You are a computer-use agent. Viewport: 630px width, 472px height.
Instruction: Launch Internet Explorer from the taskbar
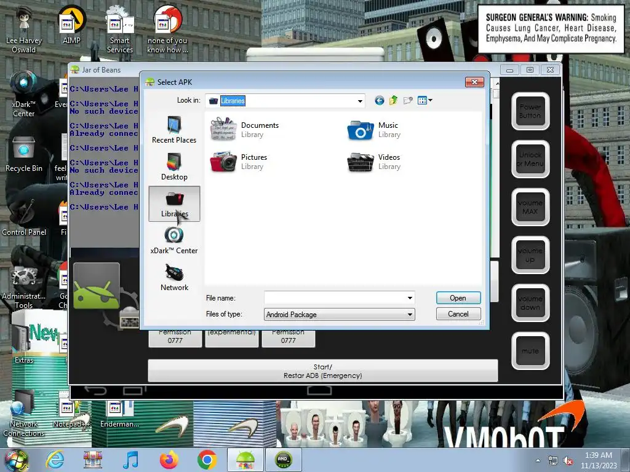coord(55,460)
